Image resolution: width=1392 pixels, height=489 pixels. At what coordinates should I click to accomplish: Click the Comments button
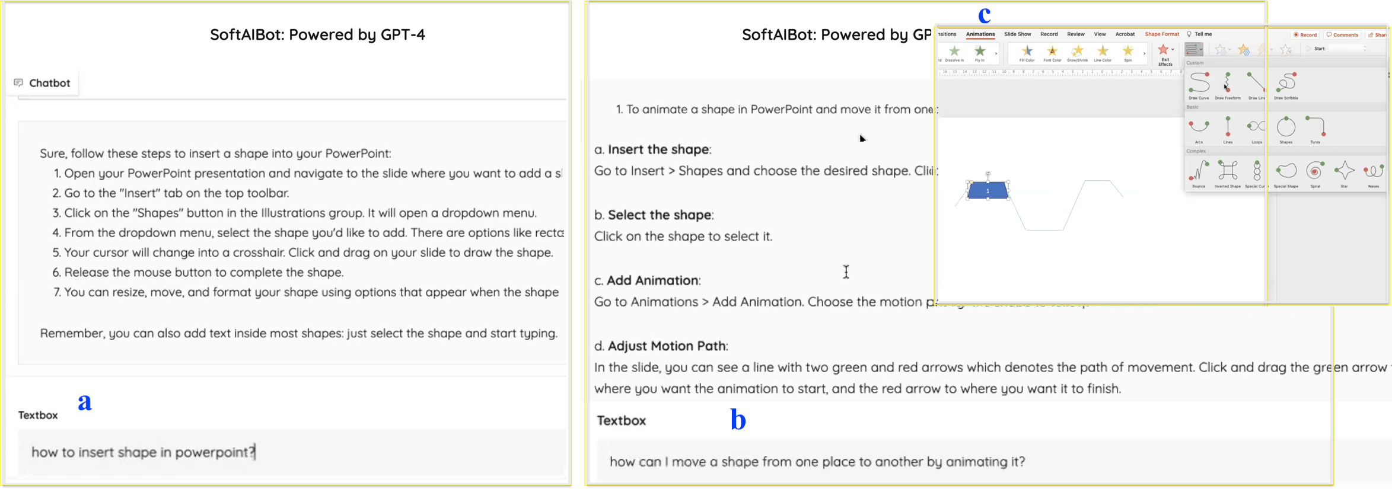[1343, 35]
